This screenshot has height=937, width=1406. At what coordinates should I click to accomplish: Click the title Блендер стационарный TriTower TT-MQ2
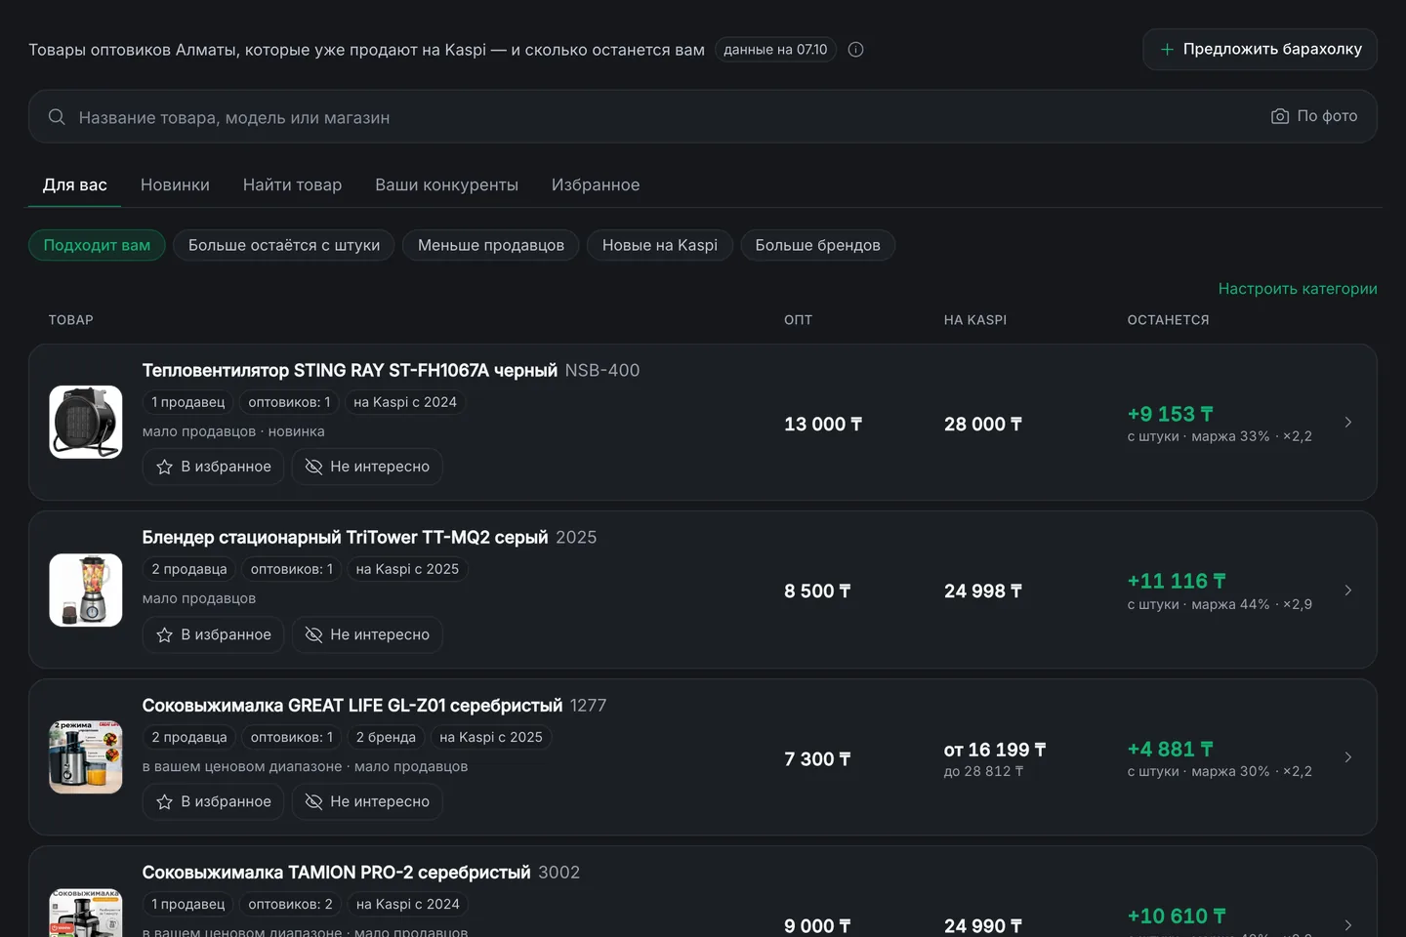pyautogui.click(x=346, y=538)
